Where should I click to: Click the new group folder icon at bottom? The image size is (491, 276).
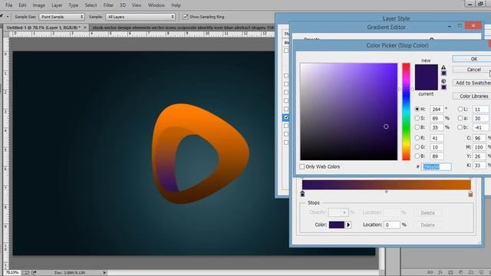tap(470, 273)
